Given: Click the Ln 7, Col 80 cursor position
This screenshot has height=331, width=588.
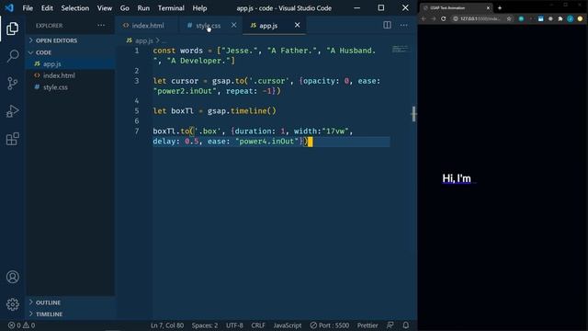Looking at the screenshot, I should (x=167, y=325).
